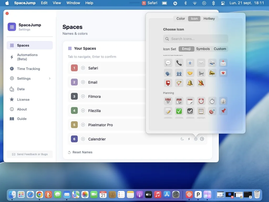Select the envelope with red arrow emoji
The image size is (269, 202).
coord(223,63)
